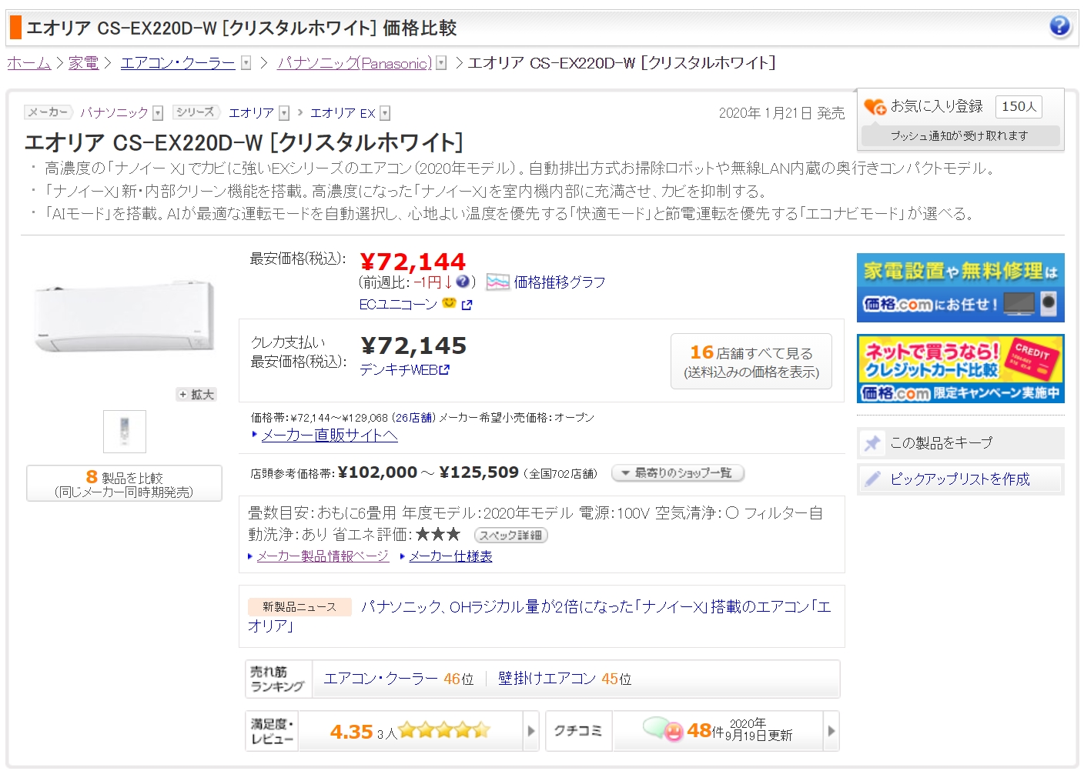Click the maker パナソニック link

click(x=115, y=113)
